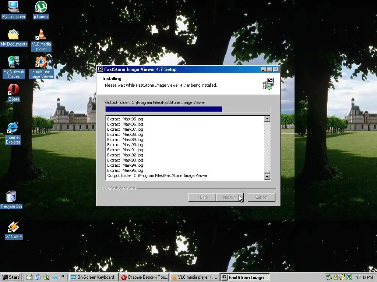The height and width of the screenshot is (282, 377).
Task: Select the FastStone Image Viewer desktop shortcut
Action: [x=41, y=68]
